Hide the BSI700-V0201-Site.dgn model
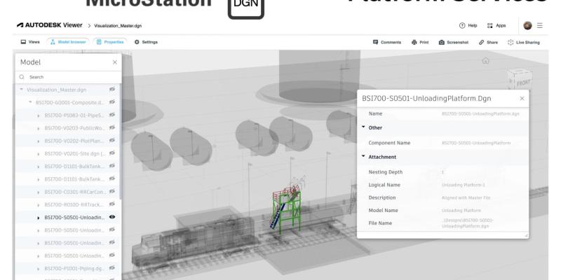The height and width of the screenshot is (280, 561). pyautogui.click(x=112, y=153)
